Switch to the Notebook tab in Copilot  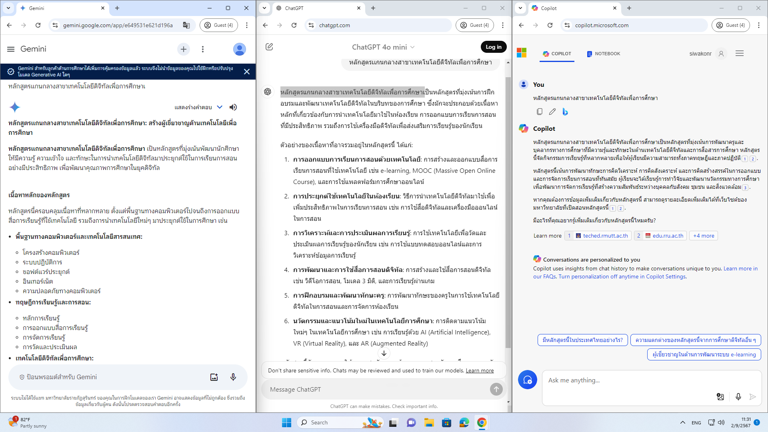pos(603,54)
